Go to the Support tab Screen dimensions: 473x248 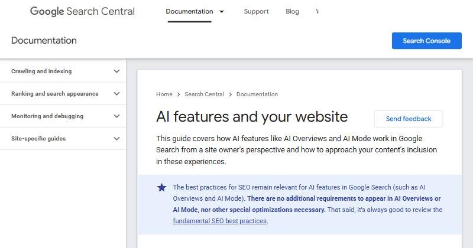(256, 11)
